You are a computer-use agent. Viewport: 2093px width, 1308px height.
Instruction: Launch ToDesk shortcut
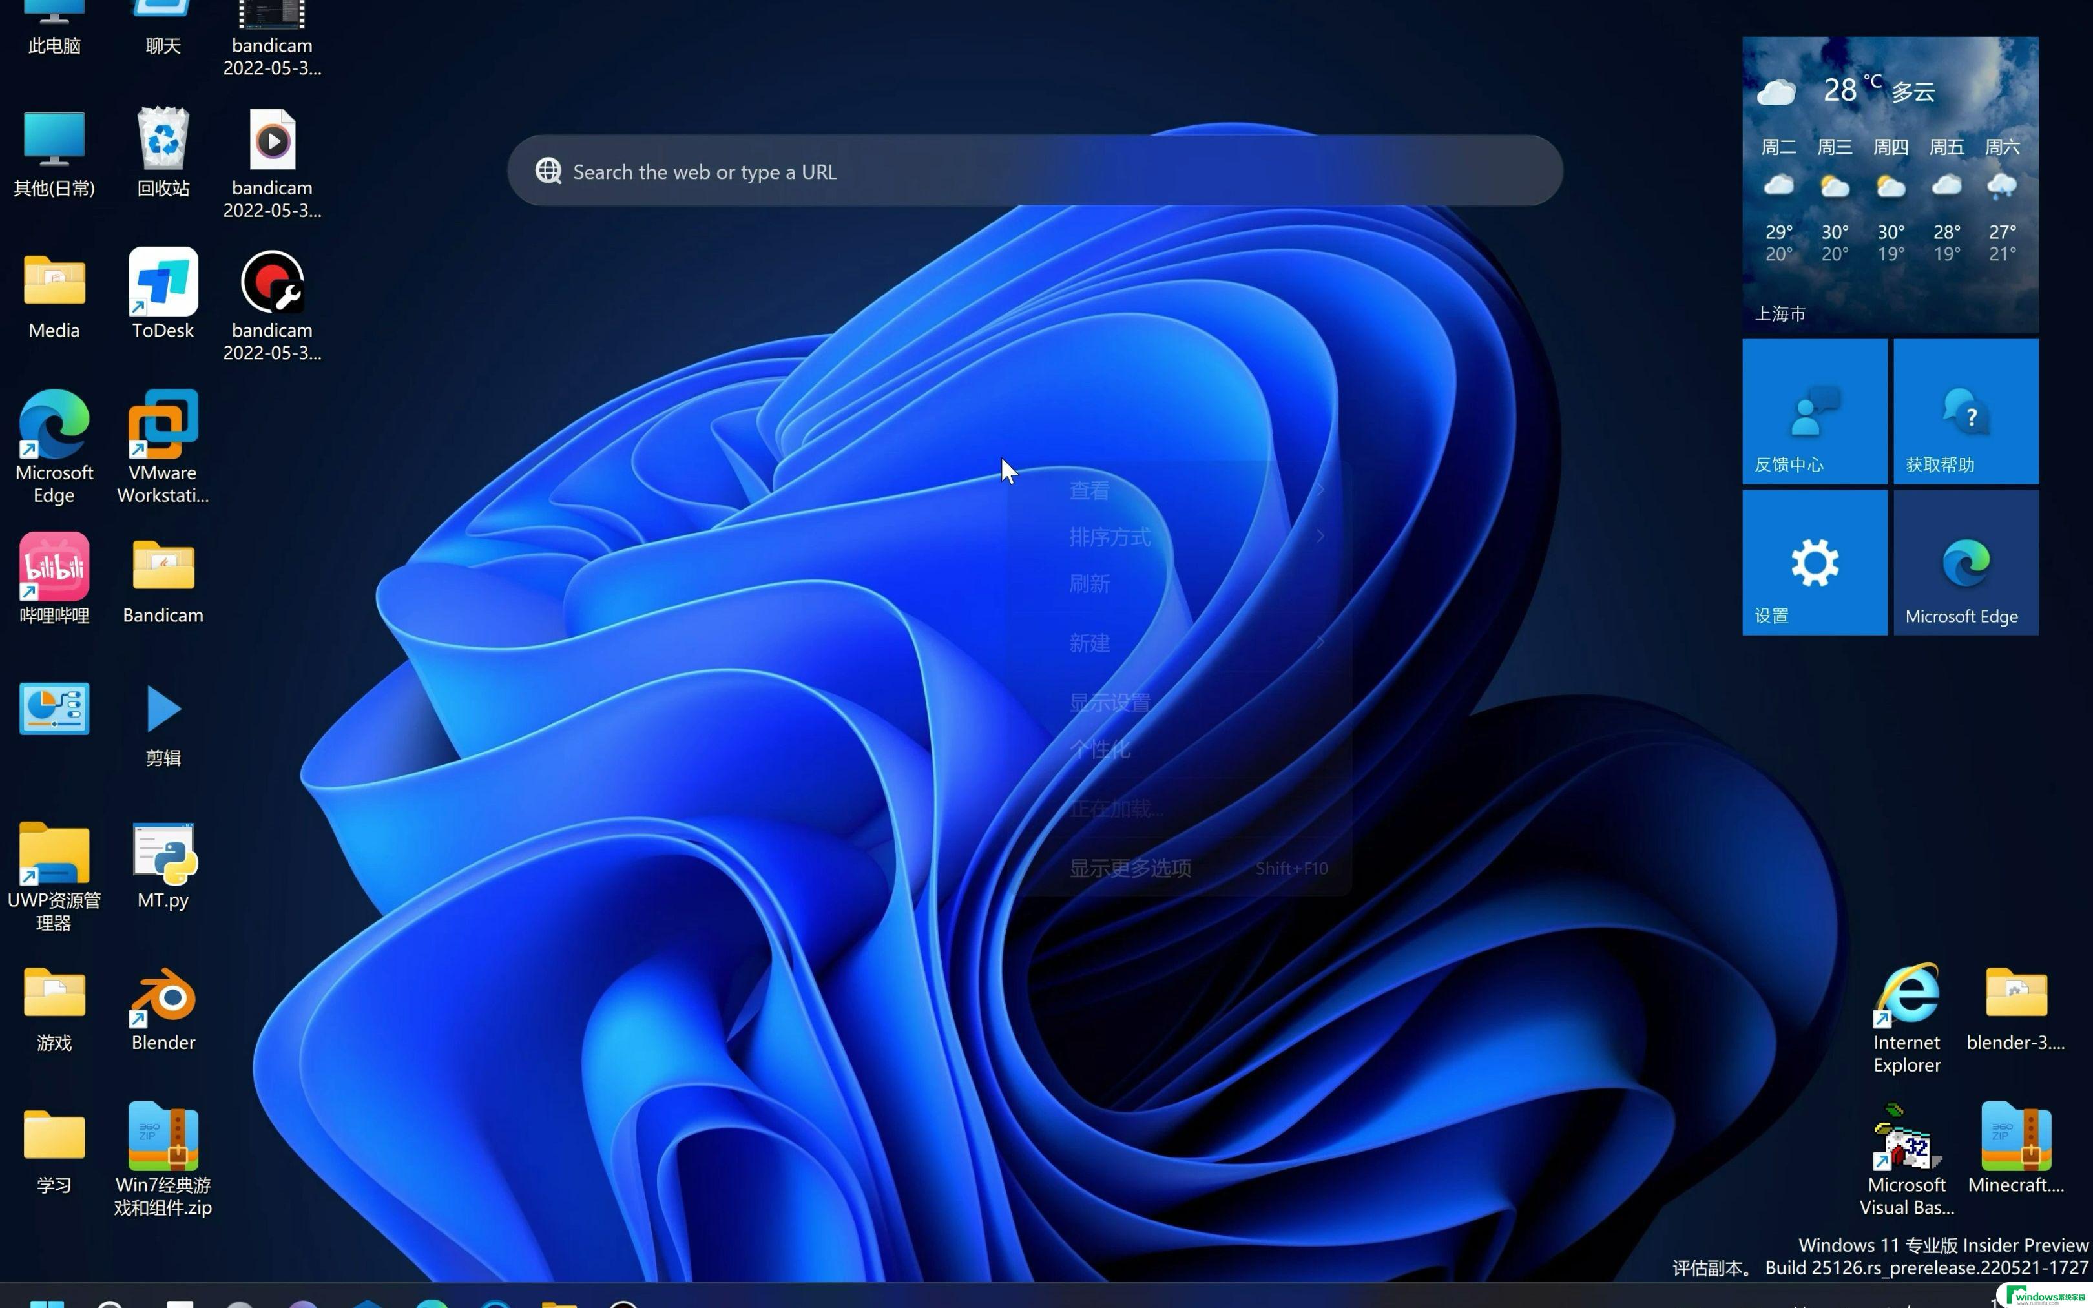[x=163, y=295]
